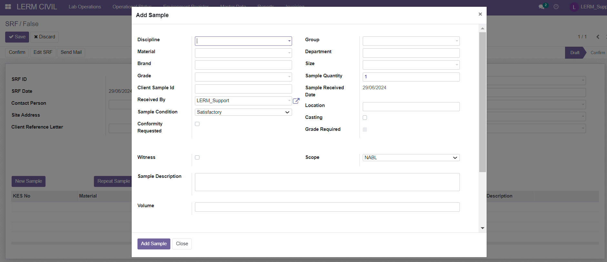
Task: Select the Draft status stage
Action: point(575,53)
